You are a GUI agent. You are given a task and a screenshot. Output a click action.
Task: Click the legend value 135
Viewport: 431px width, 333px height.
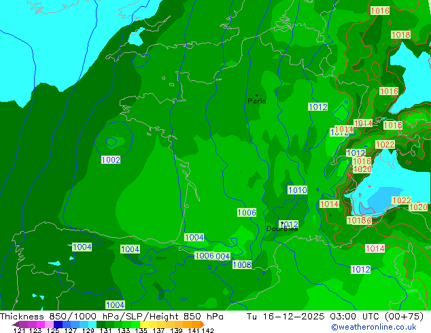[141, 330]
